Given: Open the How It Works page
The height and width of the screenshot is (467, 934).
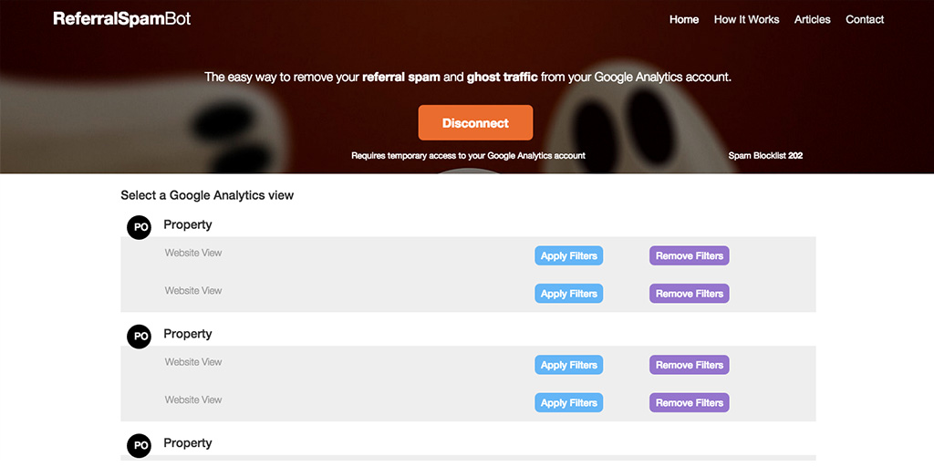Looking at the screenshot, I should click(x=746, y=20).
